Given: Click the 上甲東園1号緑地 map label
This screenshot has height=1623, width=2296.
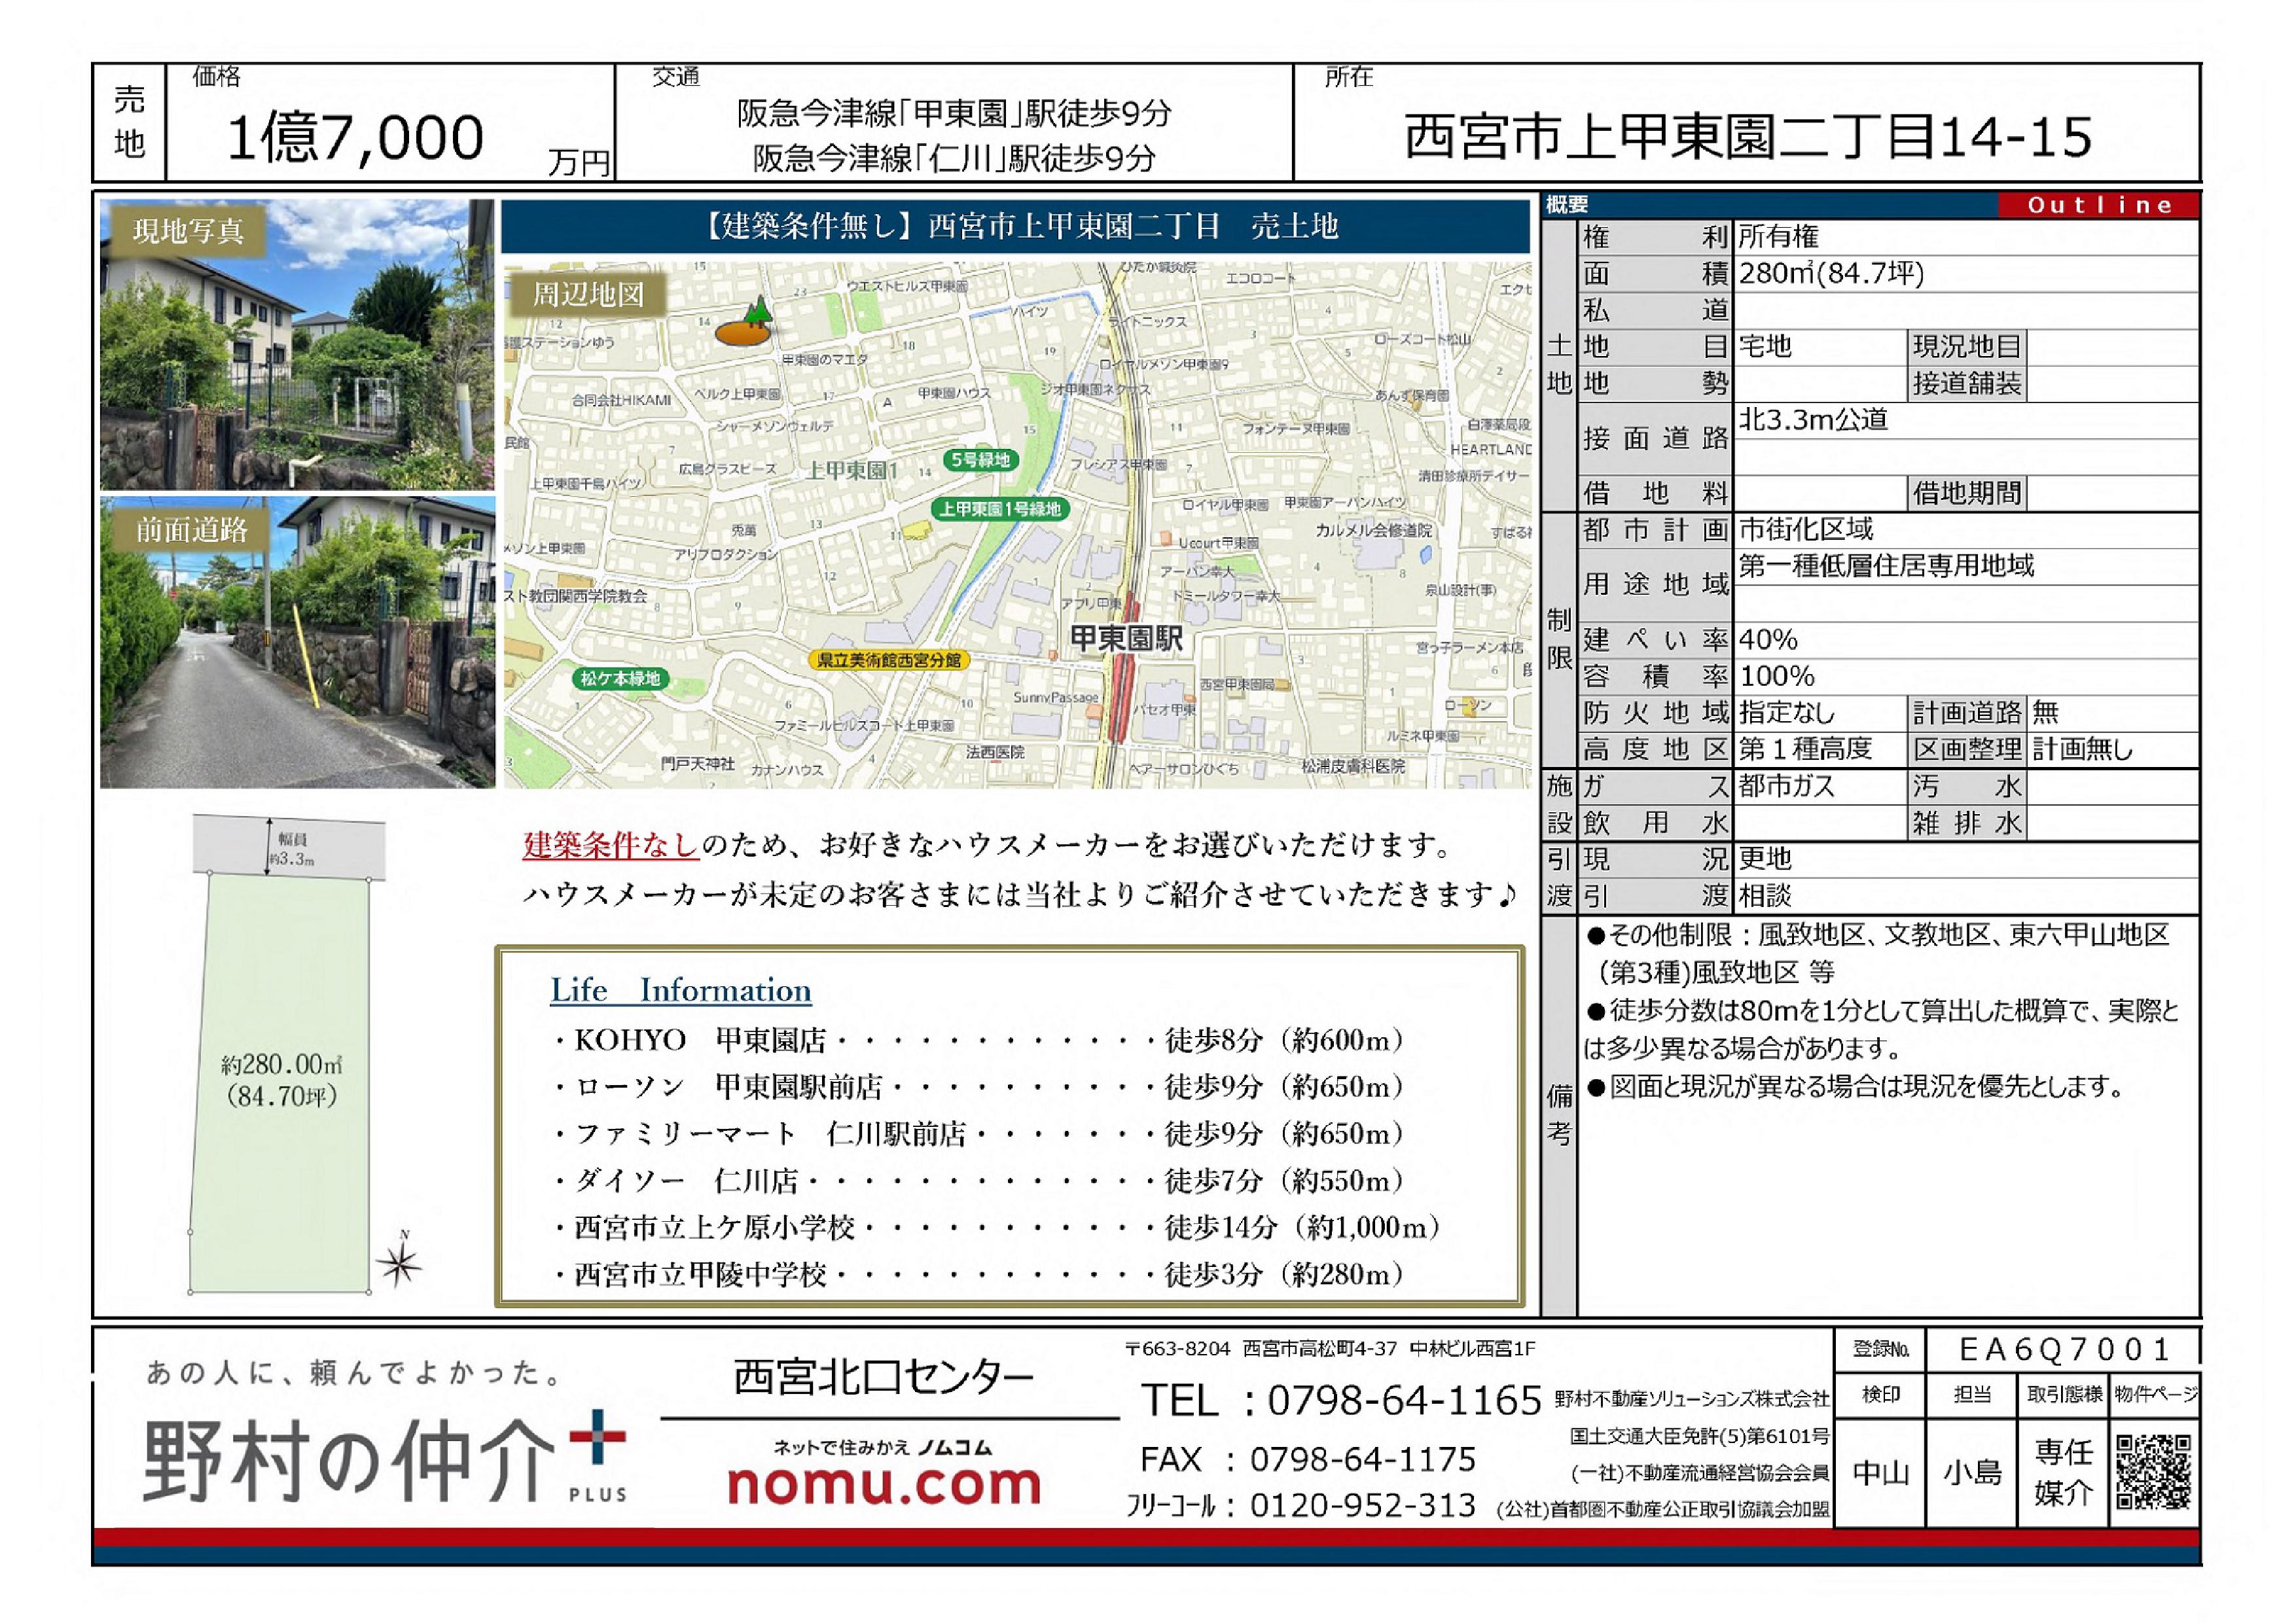Looking at the screenshot, I should tap(1000, 509).
